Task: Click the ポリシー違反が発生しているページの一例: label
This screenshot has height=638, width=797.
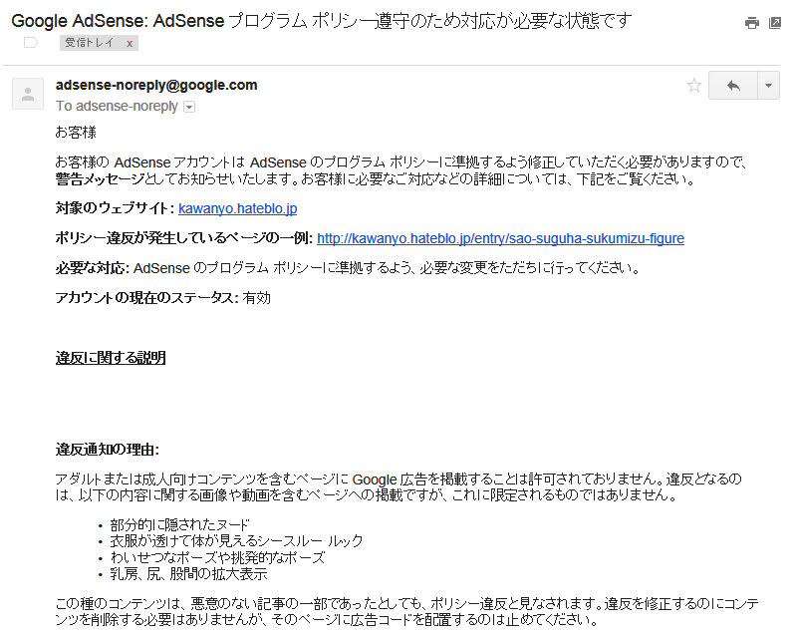Action: pyautogui.click(x=184, y=238)
